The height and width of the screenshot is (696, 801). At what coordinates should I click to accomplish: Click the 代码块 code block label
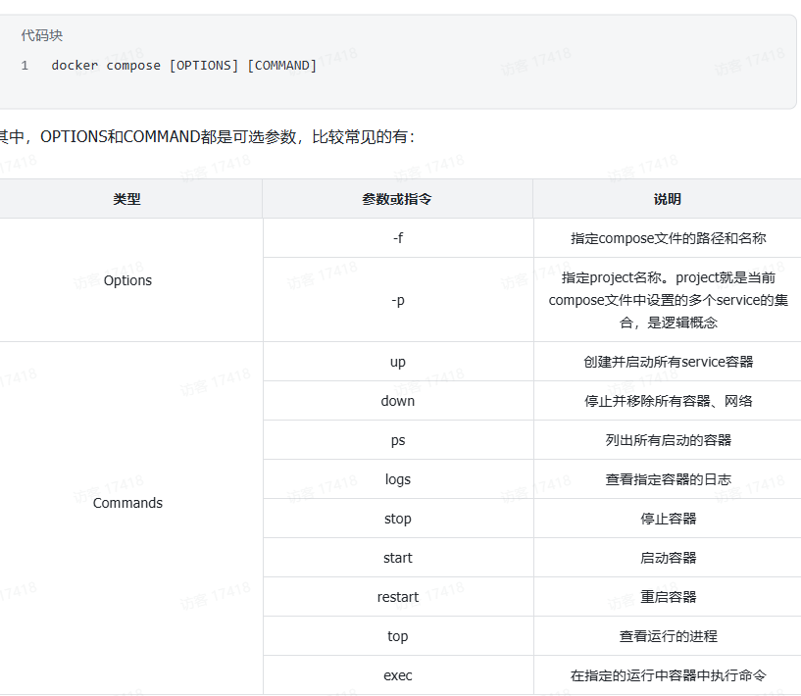pos(39,36)
